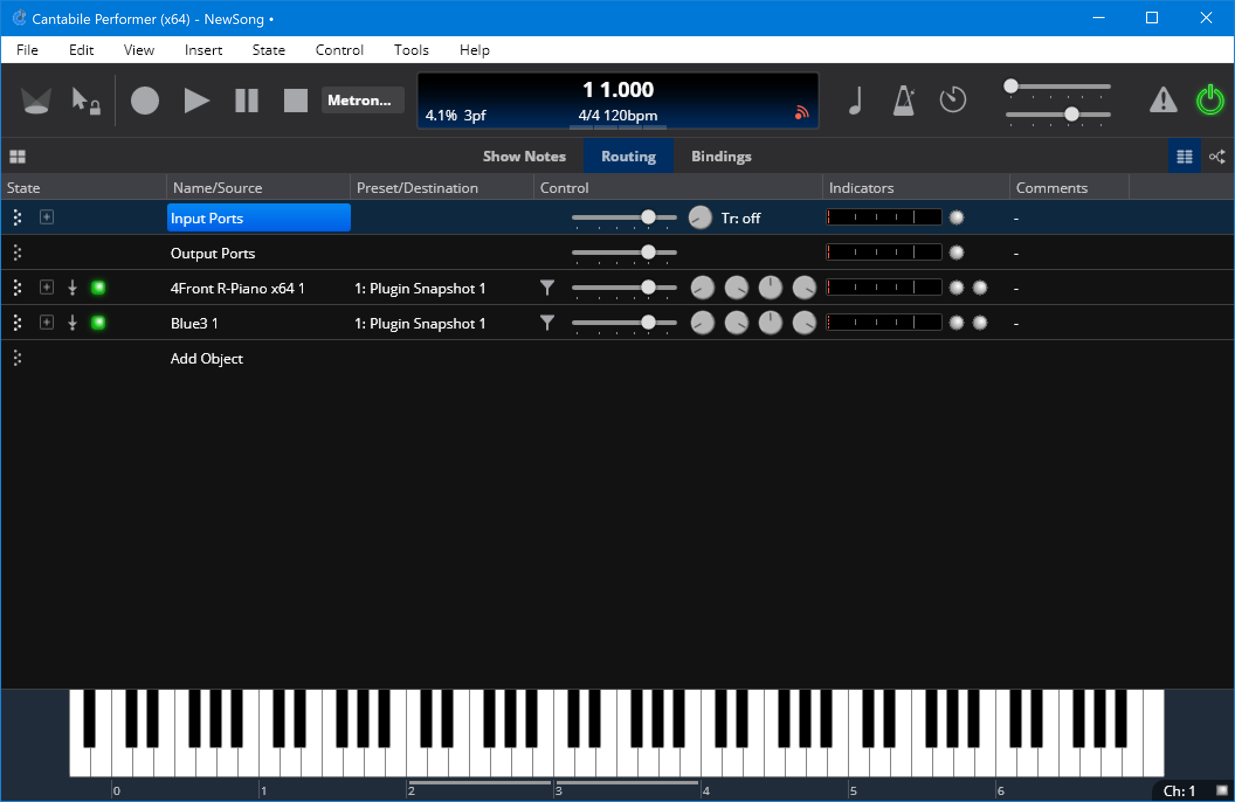The width and height of the screenshot is (1235, 802).
Task: Click first knob in 4Front R-Piano row
Action: [x=702, y=288]
